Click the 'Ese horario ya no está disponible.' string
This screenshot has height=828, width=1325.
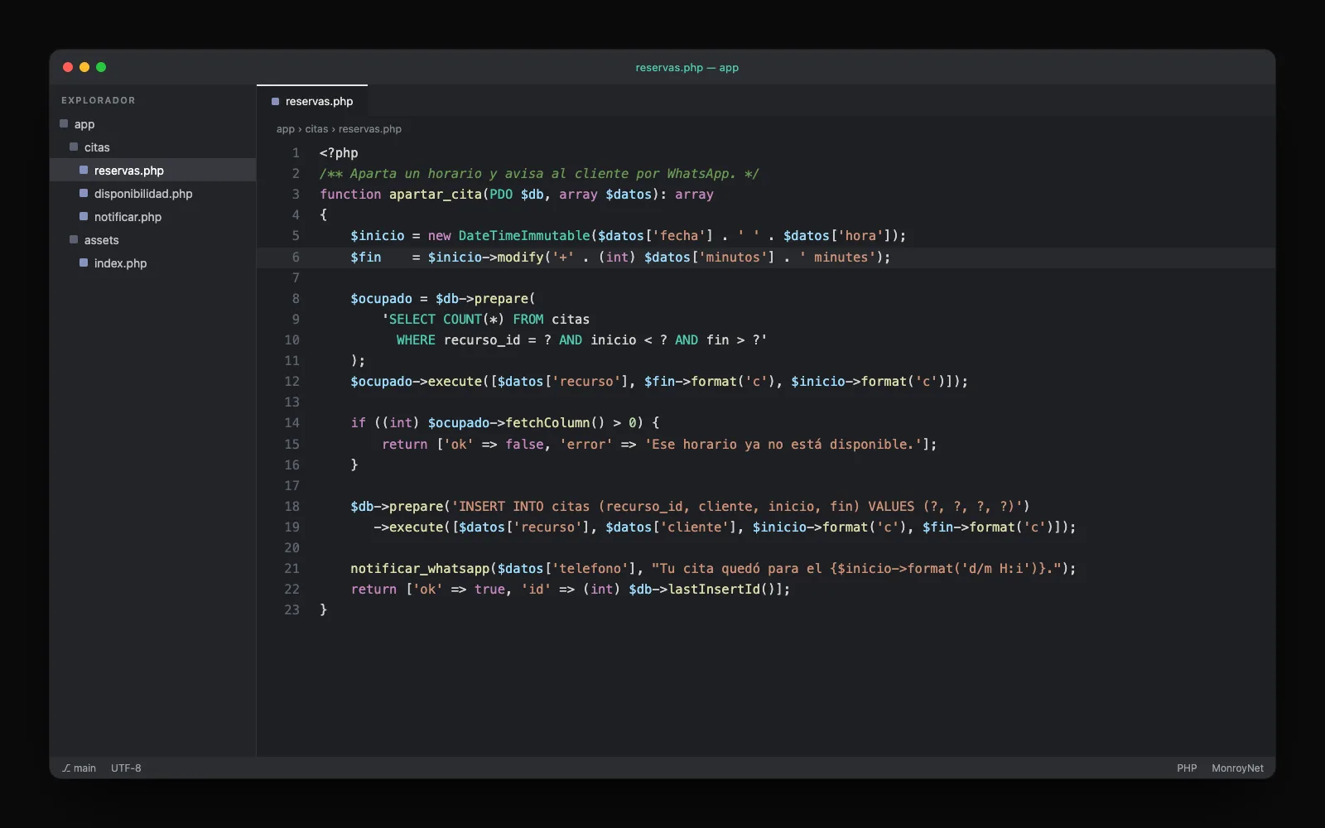pyautogui.click(x=783, y=444)
